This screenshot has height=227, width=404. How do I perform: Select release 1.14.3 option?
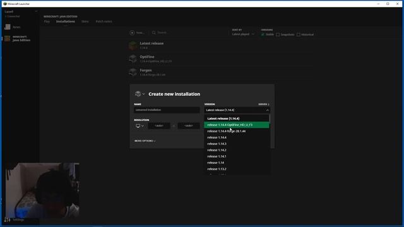click(x=237, y=144)
